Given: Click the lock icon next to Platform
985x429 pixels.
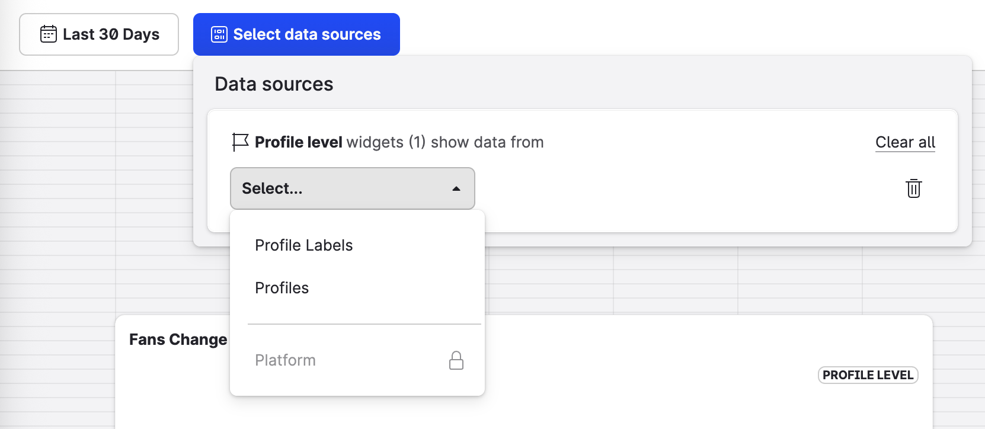Looking at the screenshot, I should click(456, 360).
